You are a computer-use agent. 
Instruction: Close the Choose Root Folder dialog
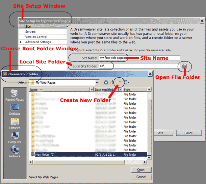tap(150, 74)
